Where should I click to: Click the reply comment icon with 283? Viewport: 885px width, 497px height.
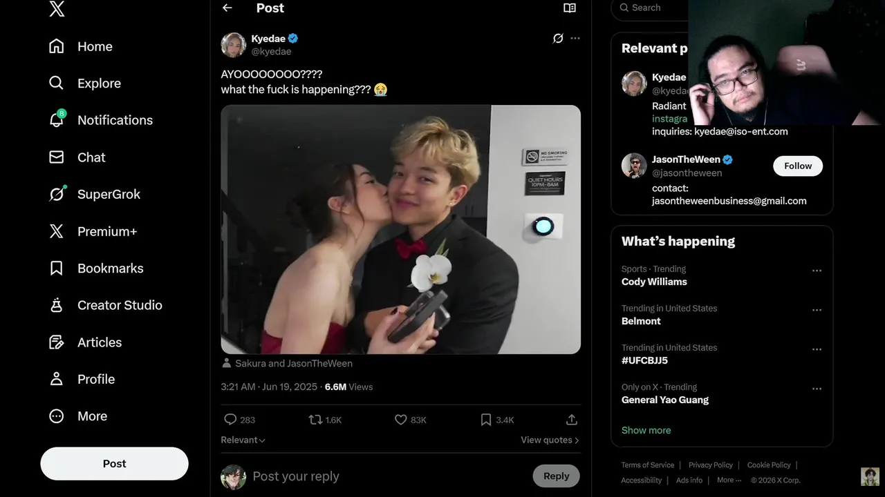[231, 420]
